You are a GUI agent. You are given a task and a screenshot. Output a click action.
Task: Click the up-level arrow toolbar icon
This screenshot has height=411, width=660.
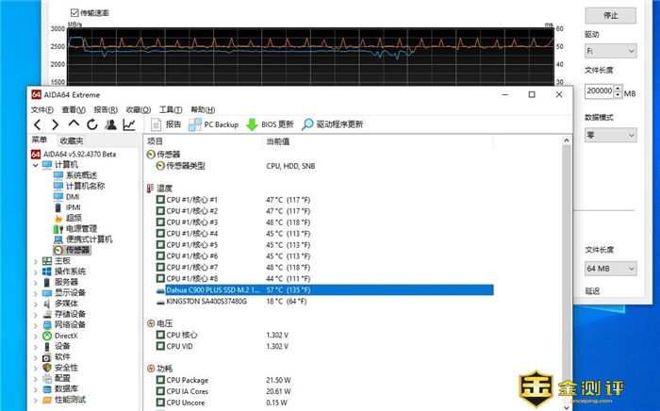click(x=74, y=124)
